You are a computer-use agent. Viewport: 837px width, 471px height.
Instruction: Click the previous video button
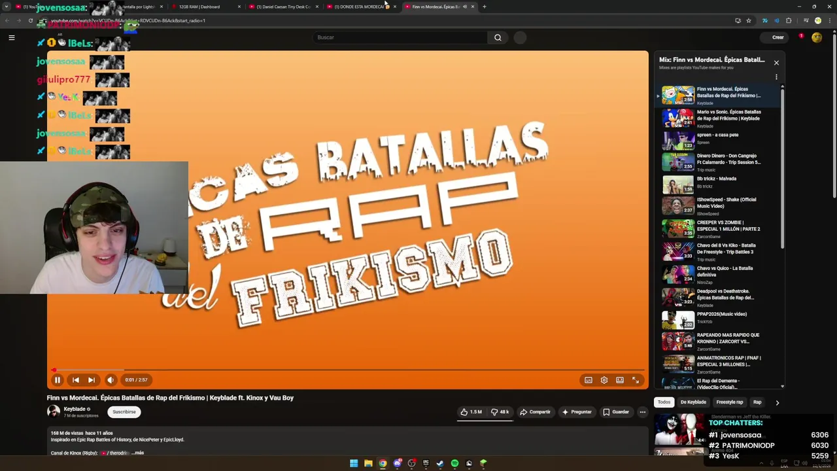pos(75,379)
